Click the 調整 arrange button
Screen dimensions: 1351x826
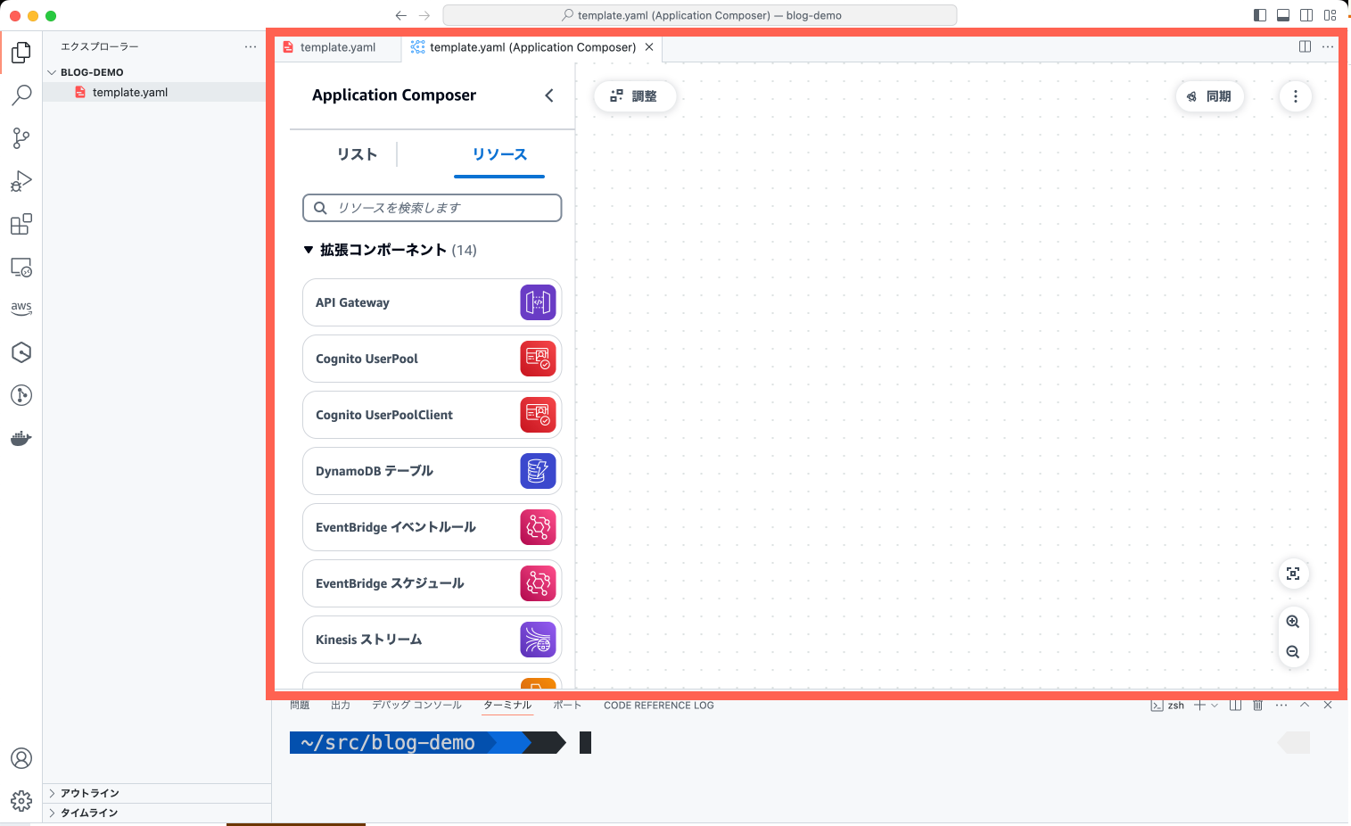pos(634,96)
